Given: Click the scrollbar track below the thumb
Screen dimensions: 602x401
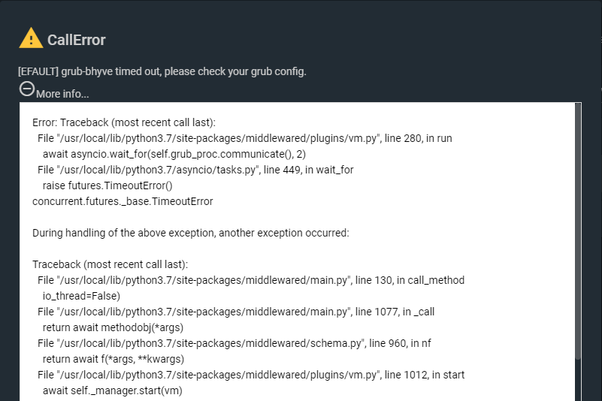Looking at the screenshot, I should pyautogui.click(x=578, y=380).
